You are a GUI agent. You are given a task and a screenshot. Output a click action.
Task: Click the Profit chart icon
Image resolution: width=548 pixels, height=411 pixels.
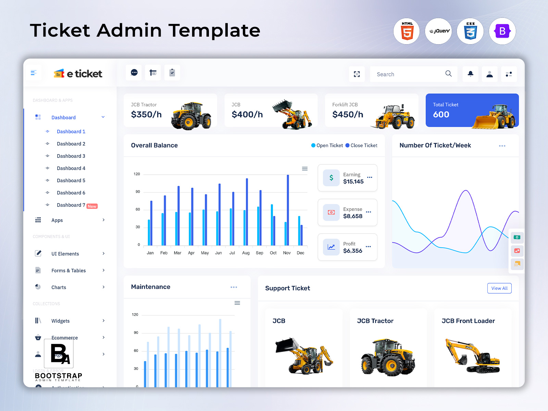click(x=331, y=247)
